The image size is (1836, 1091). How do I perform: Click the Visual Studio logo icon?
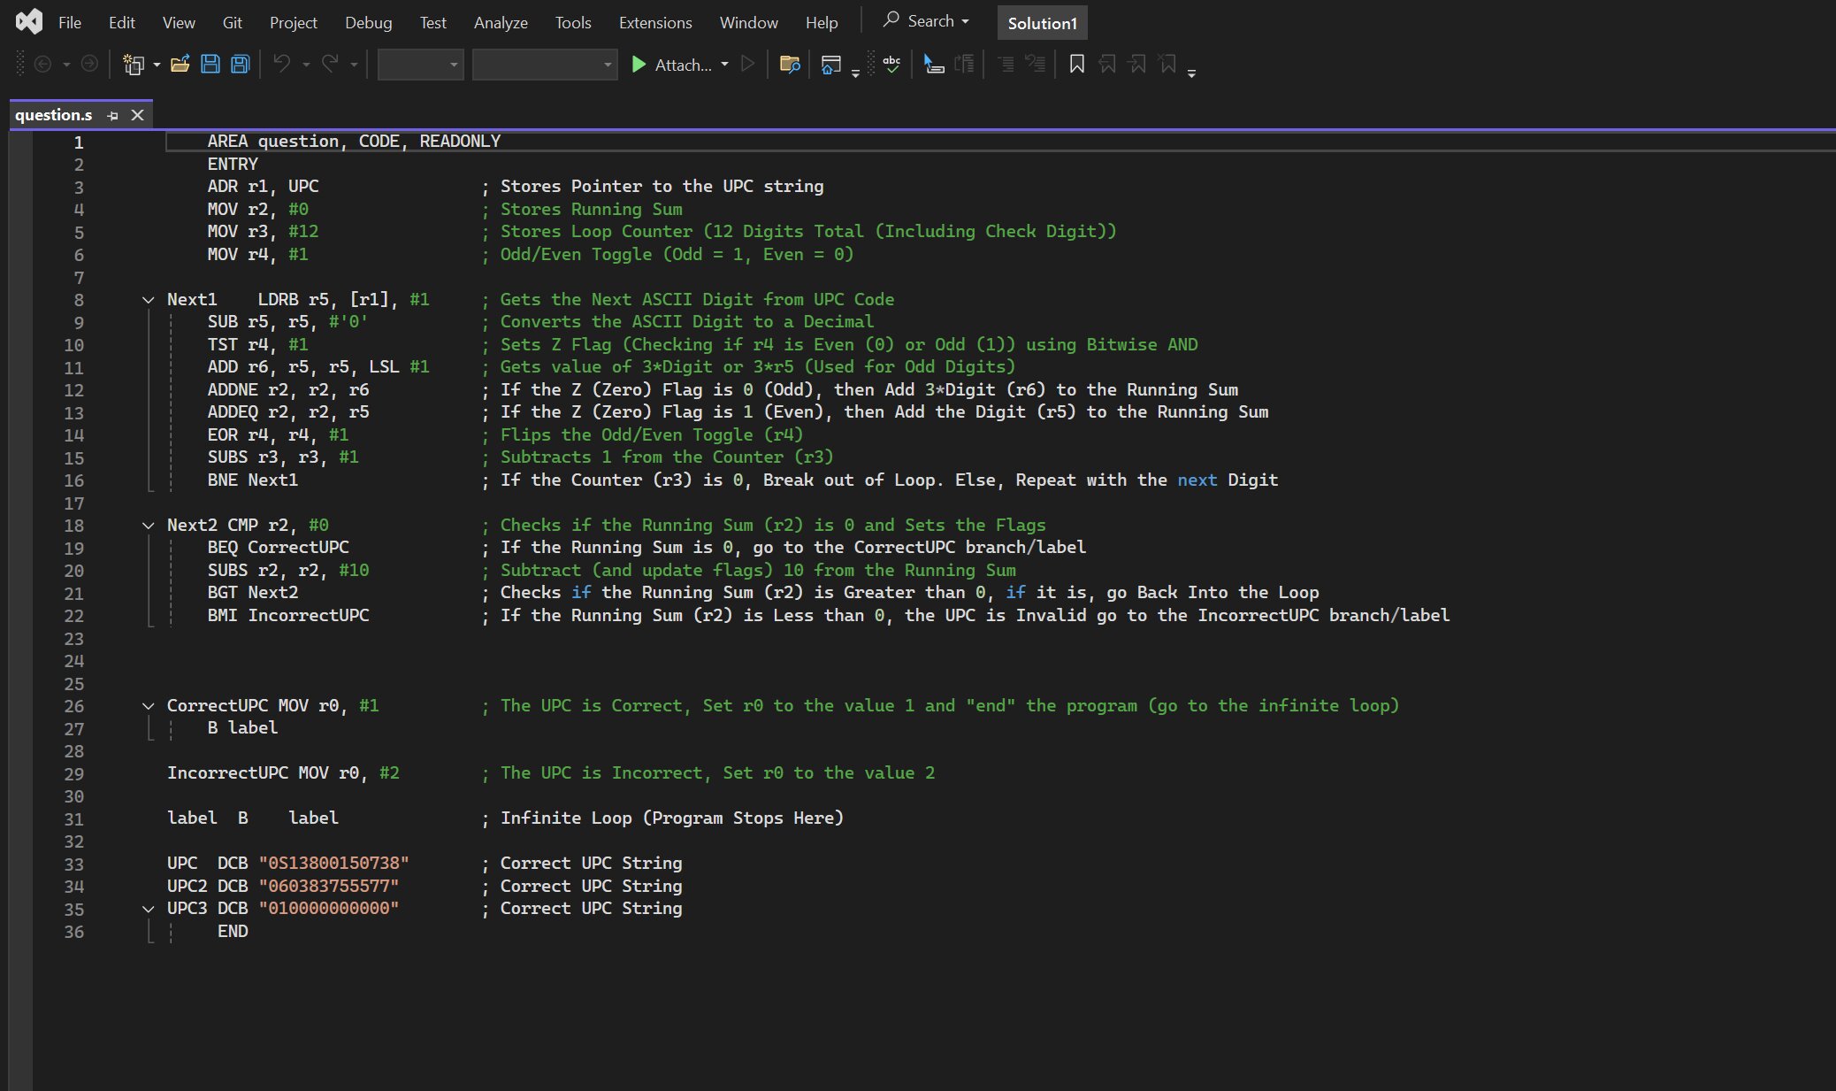click(29, 21)
